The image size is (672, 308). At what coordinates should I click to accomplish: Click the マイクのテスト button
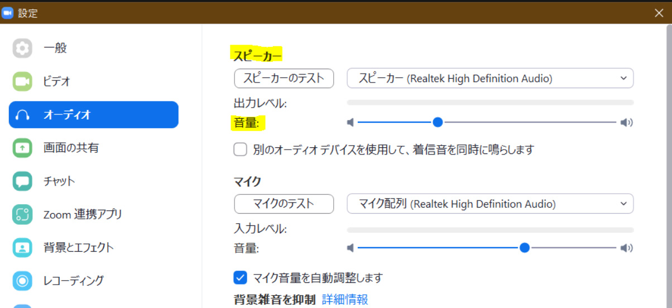point(284,204)
